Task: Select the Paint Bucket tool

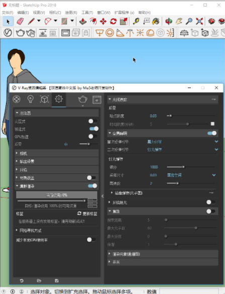Action: pos(156,21)
